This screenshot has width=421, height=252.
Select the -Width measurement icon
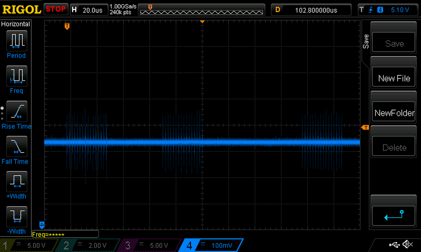[x=17, y=217]
